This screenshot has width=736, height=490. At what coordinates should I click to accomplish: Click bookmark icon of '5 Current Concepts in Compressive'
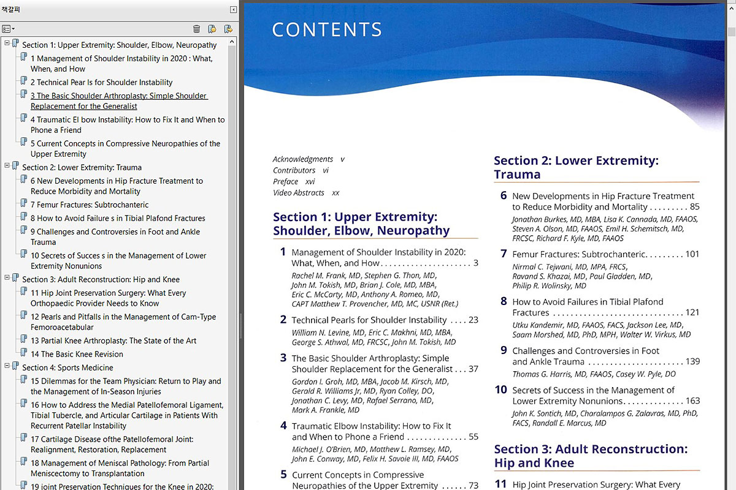coord(24,142)
